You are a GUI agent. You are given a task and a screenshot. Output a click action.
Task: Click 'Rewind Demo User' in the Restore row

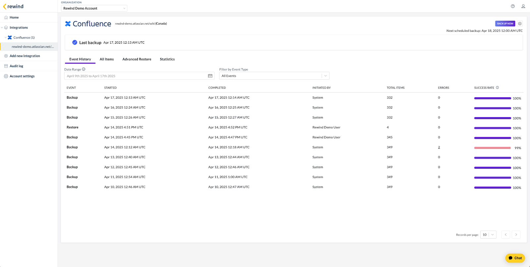[326, 127]
